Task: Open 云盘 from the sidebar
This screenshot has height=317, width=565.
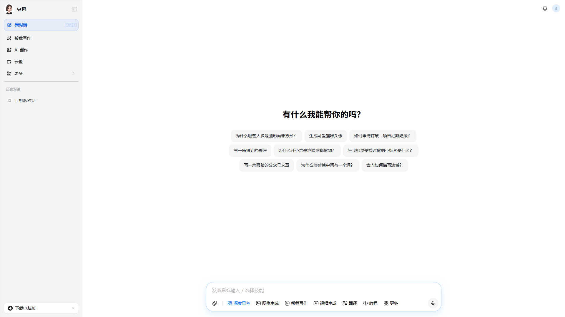Action: (x=19, y=61)
